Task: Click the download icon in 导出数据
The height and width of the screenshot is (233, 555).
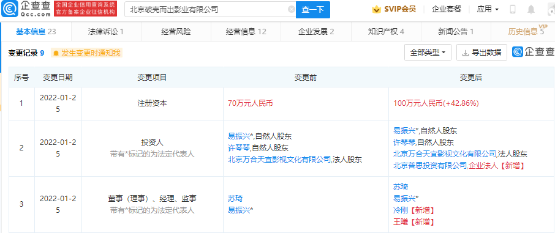Action: point(466,53)
